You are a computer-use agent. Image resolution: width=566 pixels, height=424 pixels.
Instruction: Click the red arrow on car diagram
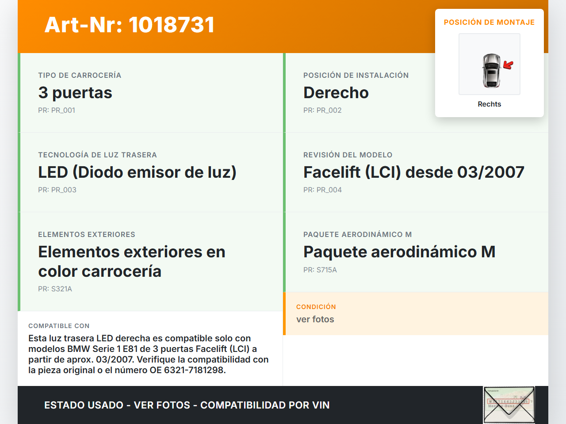click(x=508, y=65)
